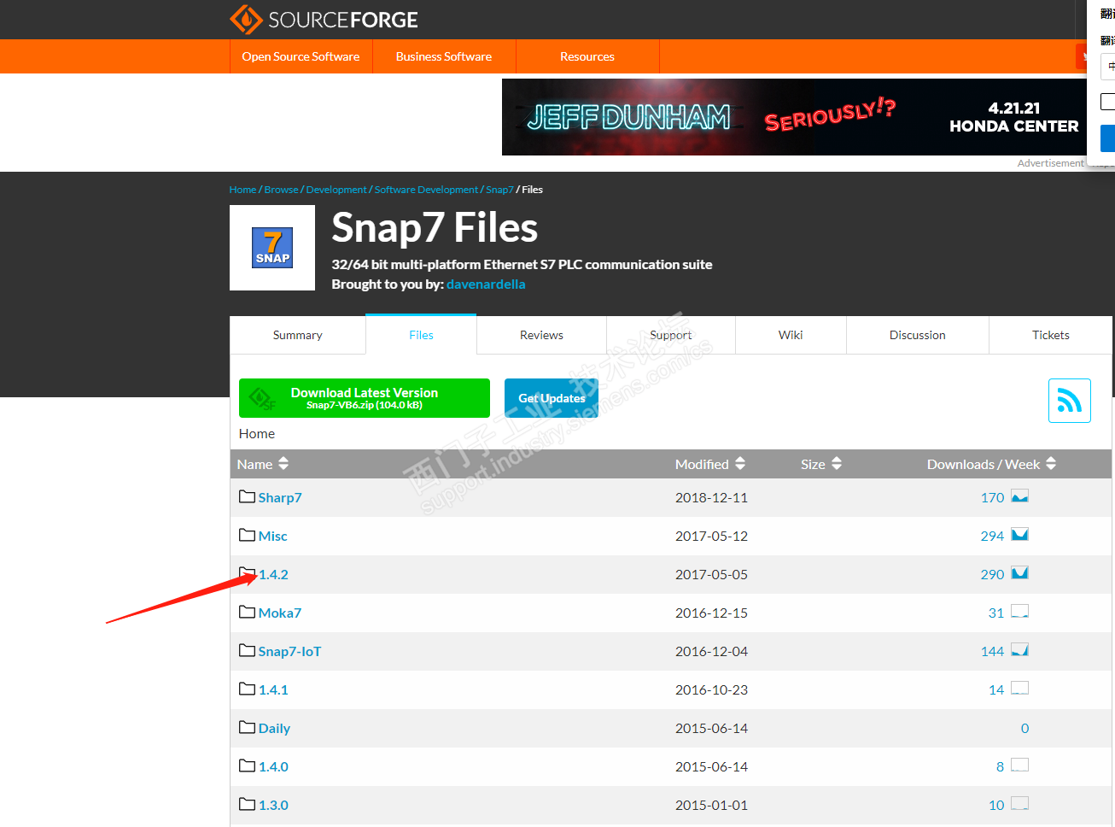The image size is (1115, 827).
Task: Click the Jeff Dunham advertisement banner
Action: pyautogui.click(x=794, y=117)
